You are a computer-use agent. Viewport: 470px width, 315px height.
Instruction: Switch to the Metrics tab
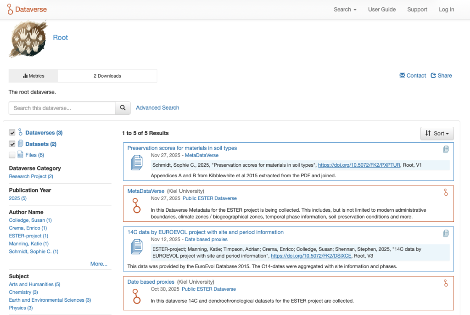click(x=34, y=76)
